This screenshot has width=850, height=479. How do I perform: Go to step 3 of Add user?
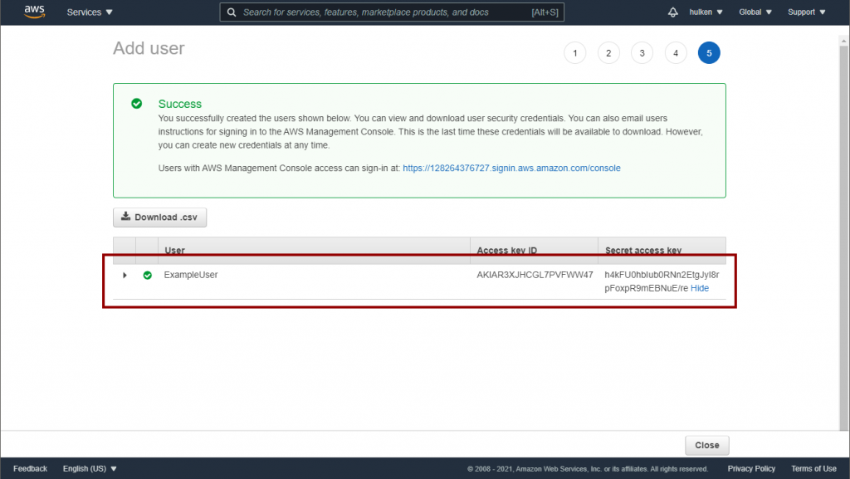coord(642,53)
